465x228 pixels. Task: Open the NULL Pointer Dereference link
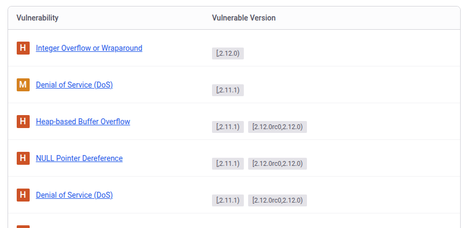click(x=79, y=158)
